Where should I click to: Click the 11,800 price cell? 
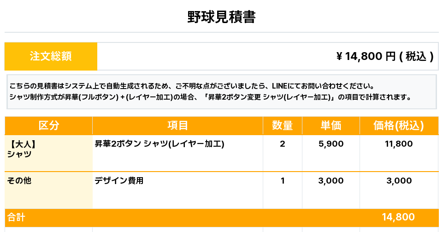399,144
